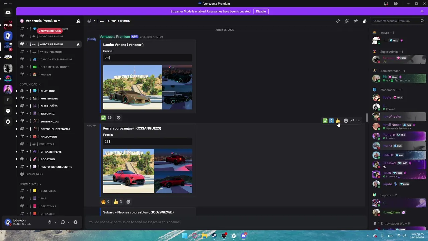The image size is (428, 241).
Task: Open the hover-bar emoji reaction picker
Action: (346, 121)
